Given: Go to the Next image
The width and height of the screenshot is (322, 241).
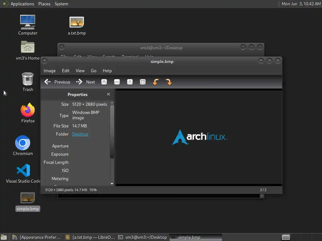Looking at the screenshot, I should click(86, 82).
